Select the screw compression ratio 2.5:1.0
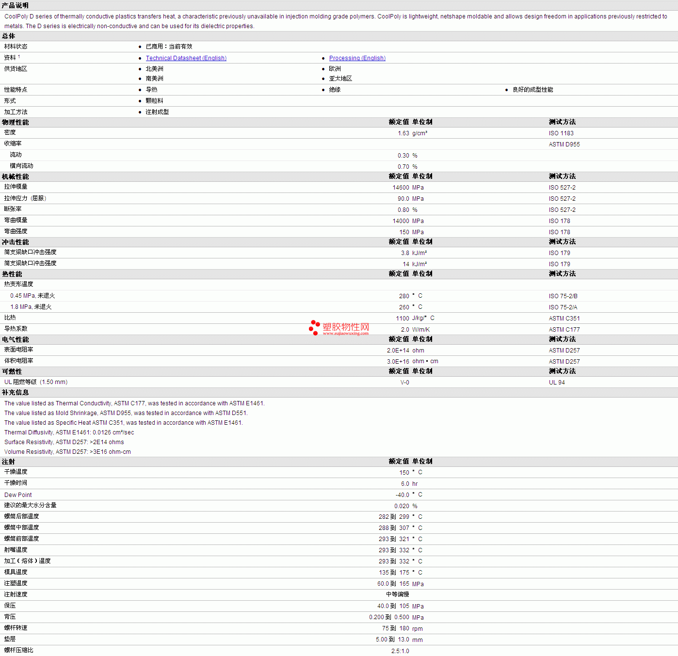 click(400, 651)
